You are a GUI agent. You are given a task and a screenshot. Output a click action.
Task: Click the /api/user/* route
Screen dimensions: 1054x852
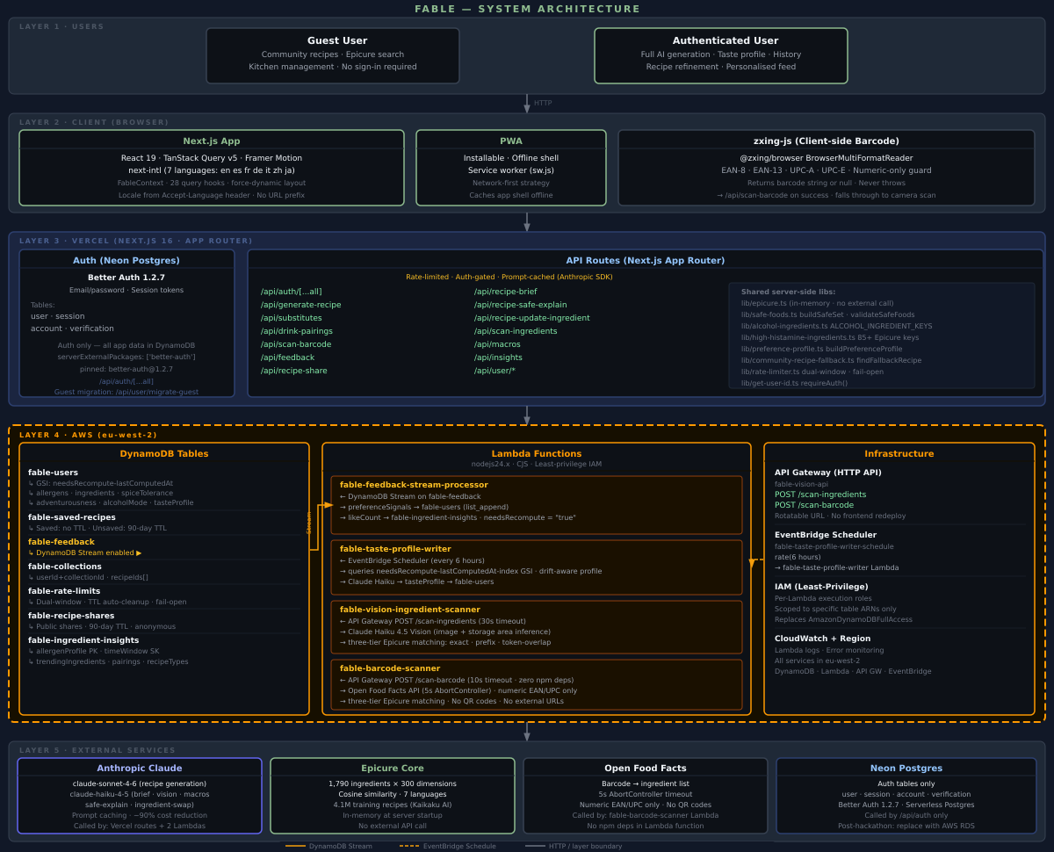(x=495, y=371)
